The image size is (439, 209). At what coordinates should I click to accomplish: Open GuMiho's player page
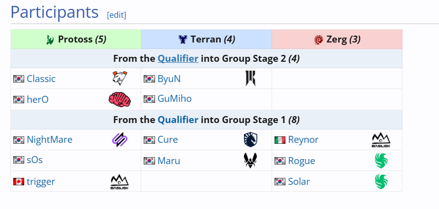coord(174,99)
